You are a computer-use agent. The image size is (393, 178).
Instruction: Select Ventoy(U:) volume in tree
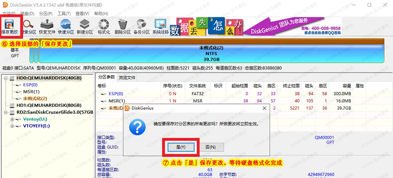35,119
